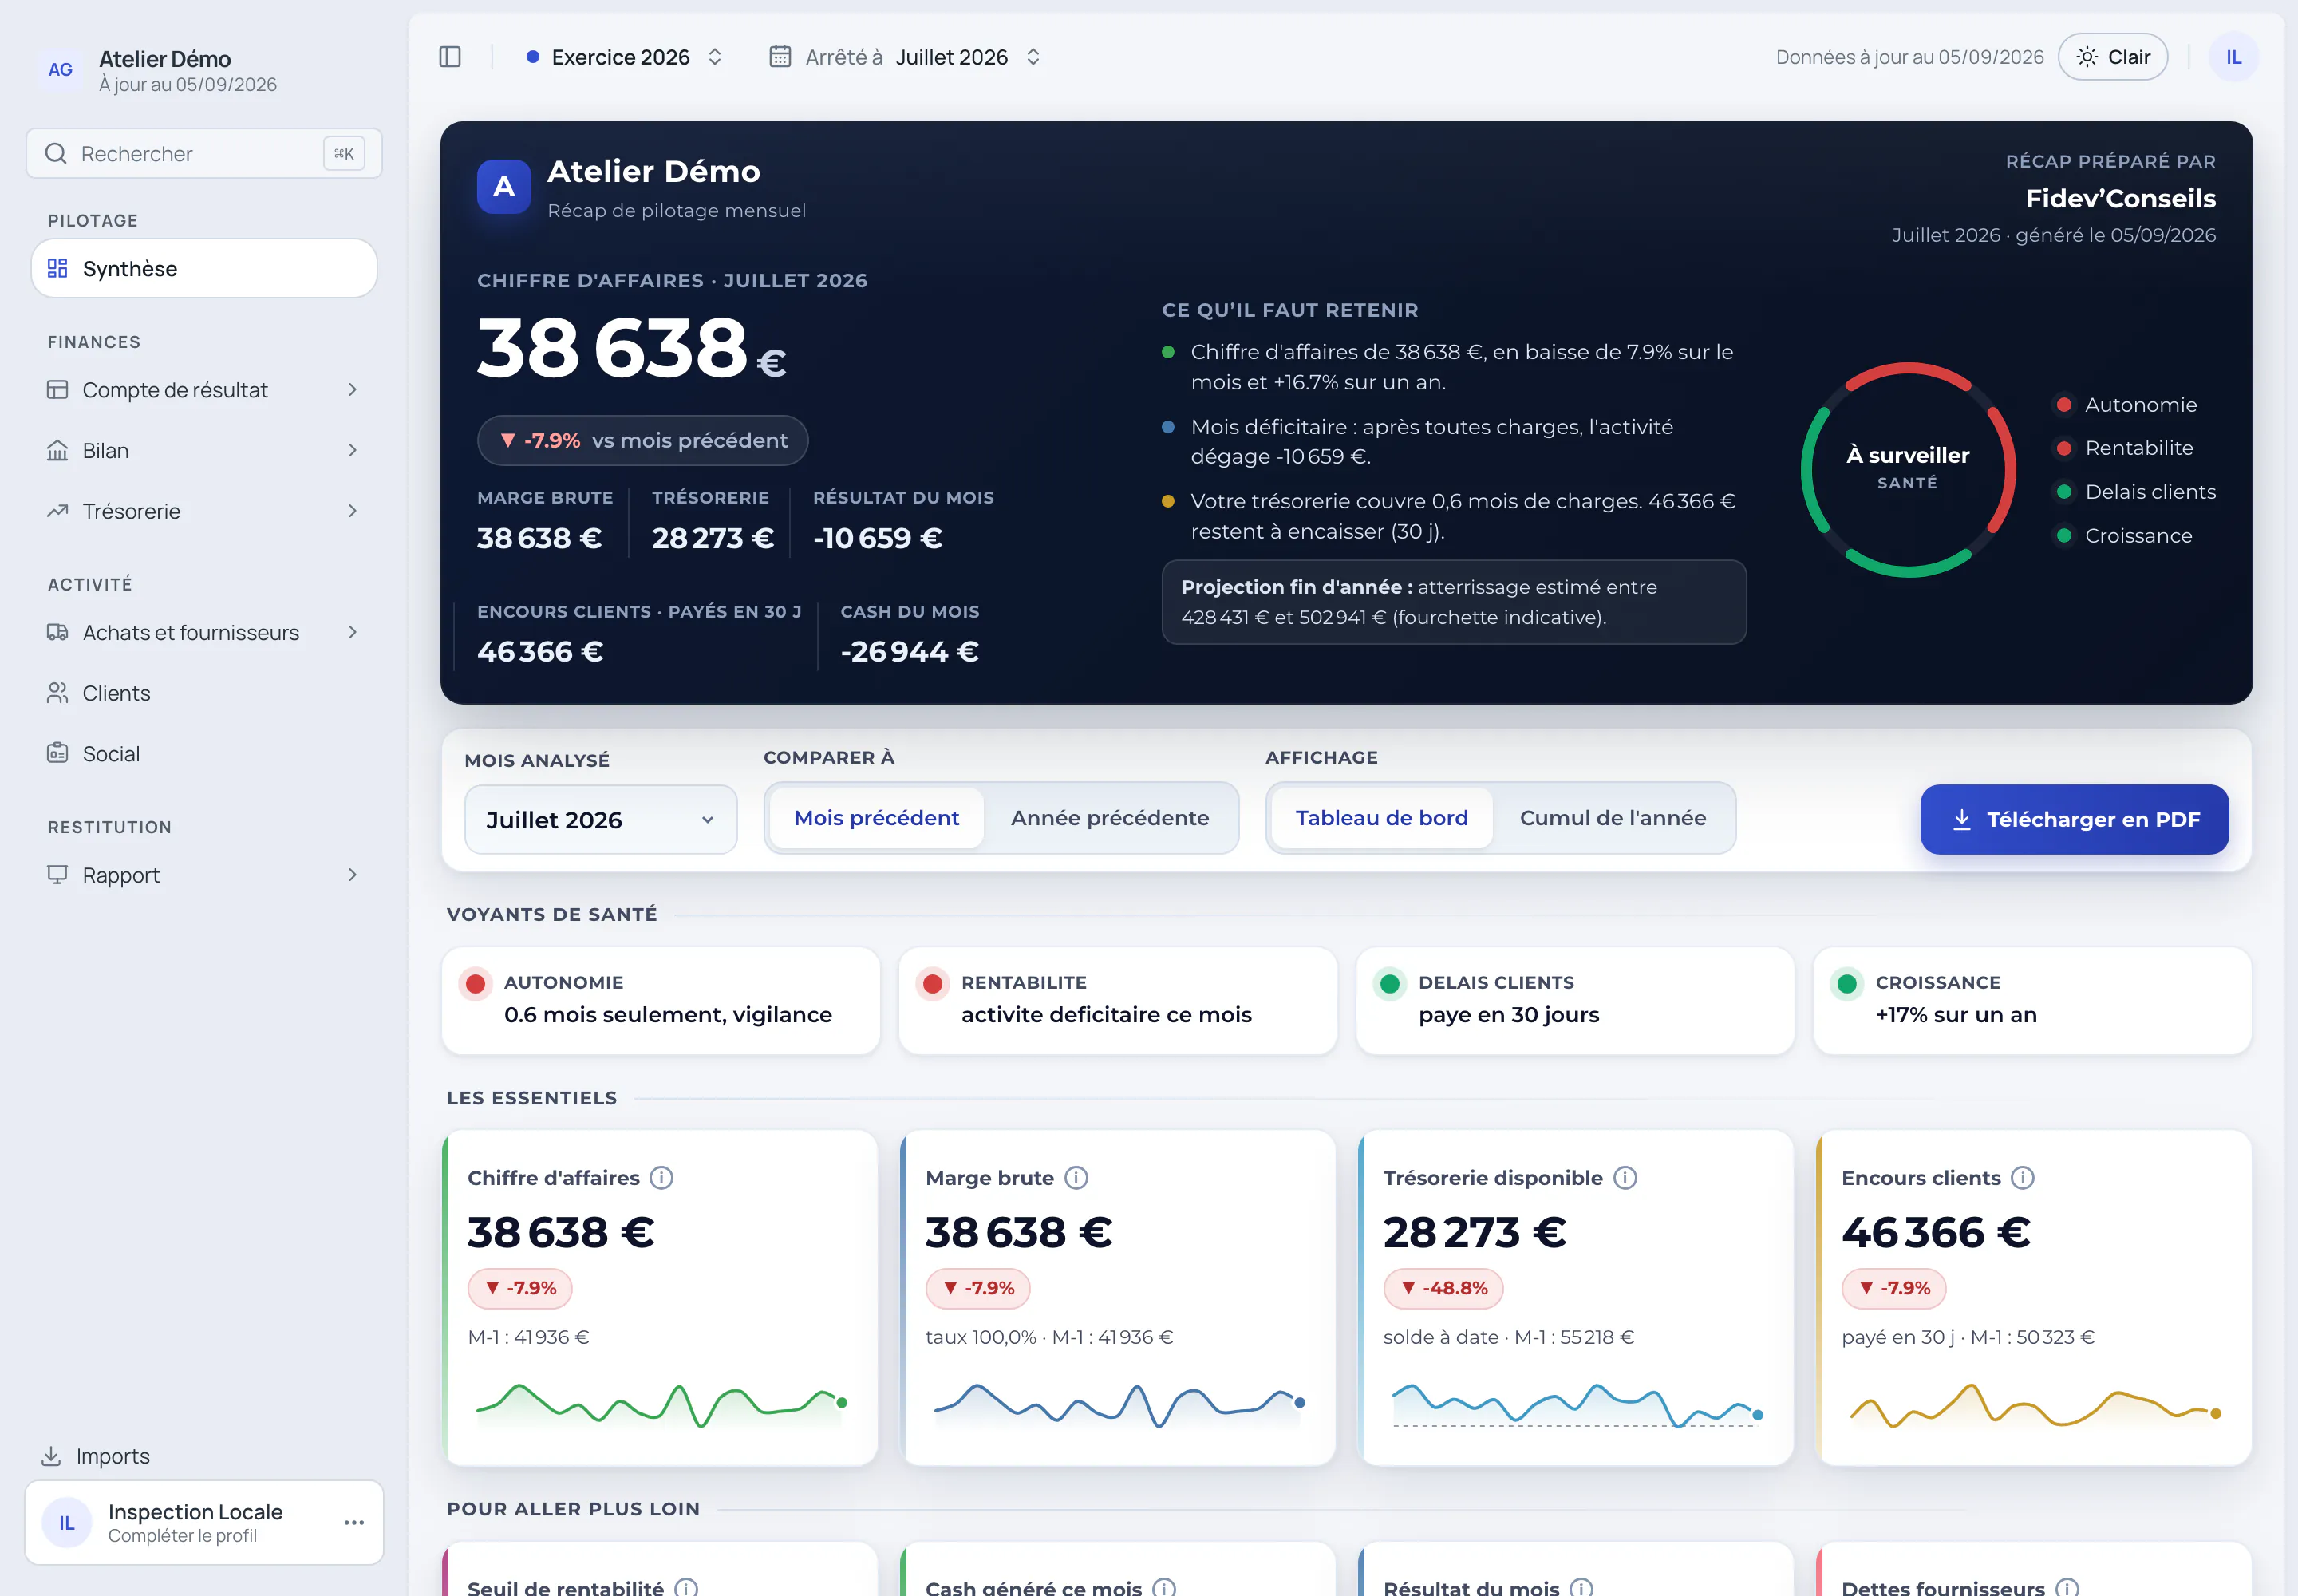The height and width of the screenshot is (1596, 2298).
Task: Click the Autonomie voyant card
Action: pyautogui.click(x=661, y=1000)
